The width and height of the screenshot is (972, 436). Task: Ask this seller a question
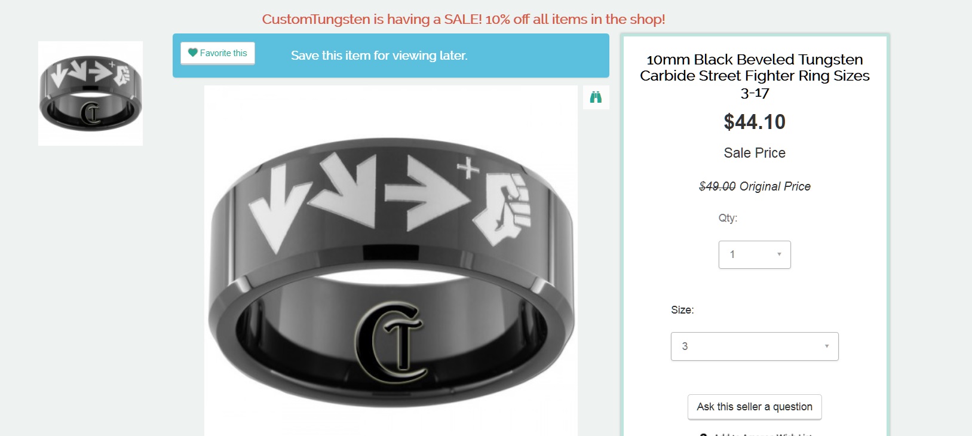[x=755, y=407]
